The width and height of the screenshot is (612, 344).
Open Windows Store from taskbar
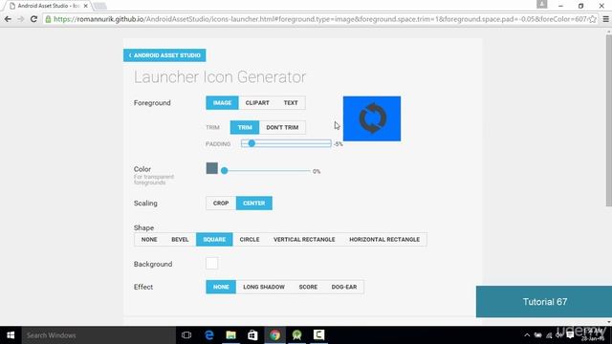coord(252,335)
